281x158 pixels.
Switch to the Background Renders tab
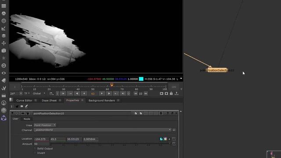(101, 101)
